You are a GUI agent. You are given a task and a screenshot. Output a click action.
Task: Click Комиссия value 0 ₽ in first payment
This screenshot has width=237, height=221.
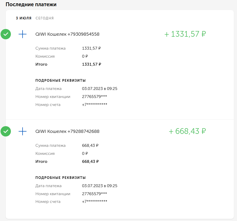pyautogui.click(x=85, y=56)
